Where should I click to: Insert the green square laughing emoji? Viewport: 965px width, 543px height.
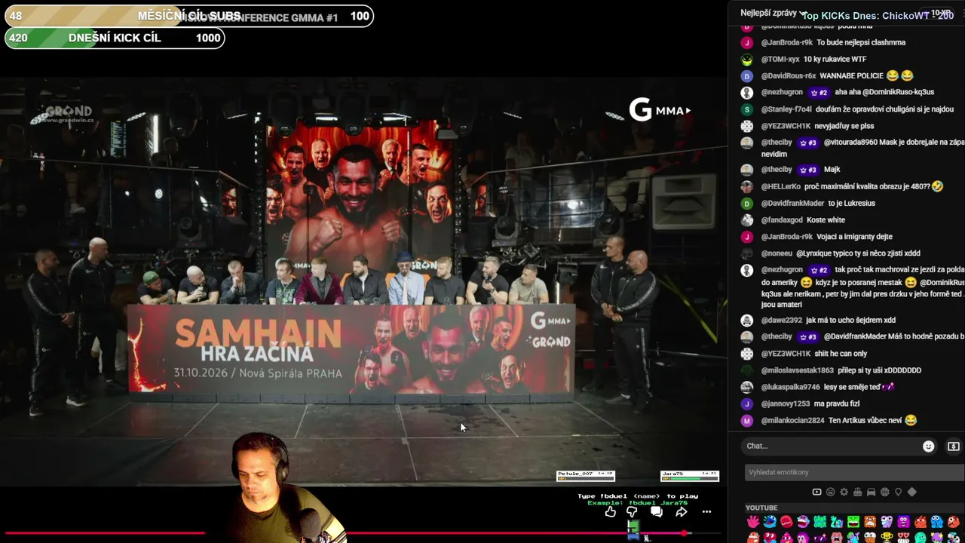click(x=853, y=522)
